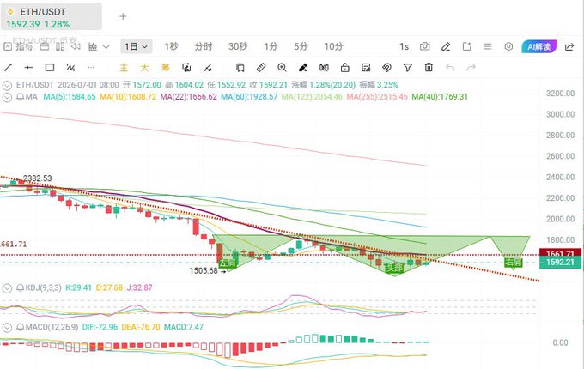Click the undo arrow
Screen dimensions: 584x369
coord(450,67)
